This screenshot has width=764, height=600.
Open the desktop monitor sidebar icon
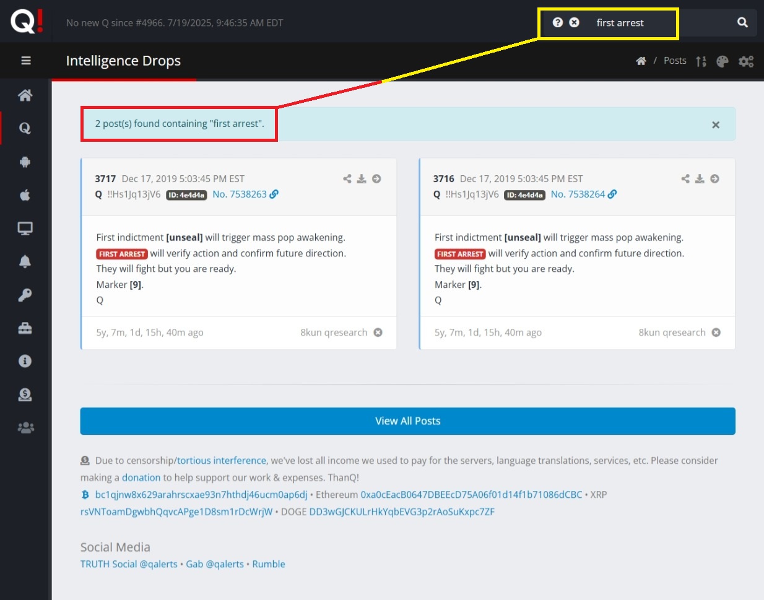(x=25, y=228)
